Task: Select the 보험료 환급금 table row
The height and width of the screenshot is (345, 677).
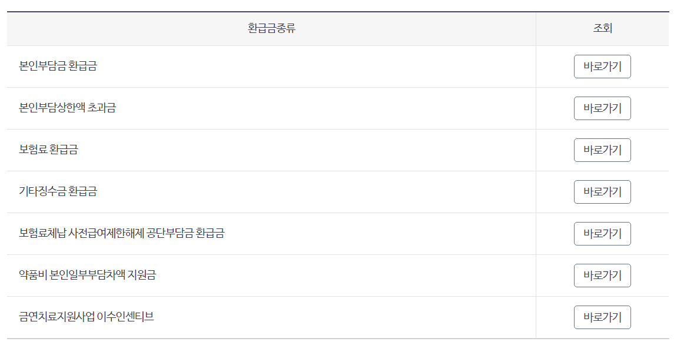Action: (294, 150)
